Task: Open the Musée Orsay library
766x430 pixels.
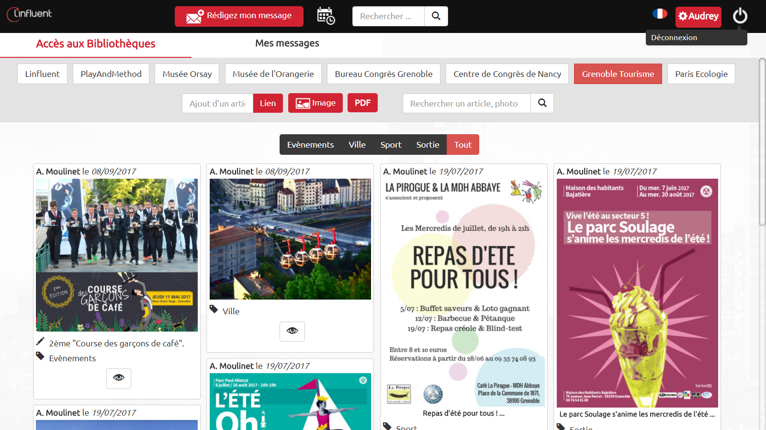Action: click(x=187, y=74)
